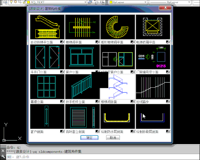
Task: Click the small icon beside 幕墙立面
Action: (x=62, y=102)
